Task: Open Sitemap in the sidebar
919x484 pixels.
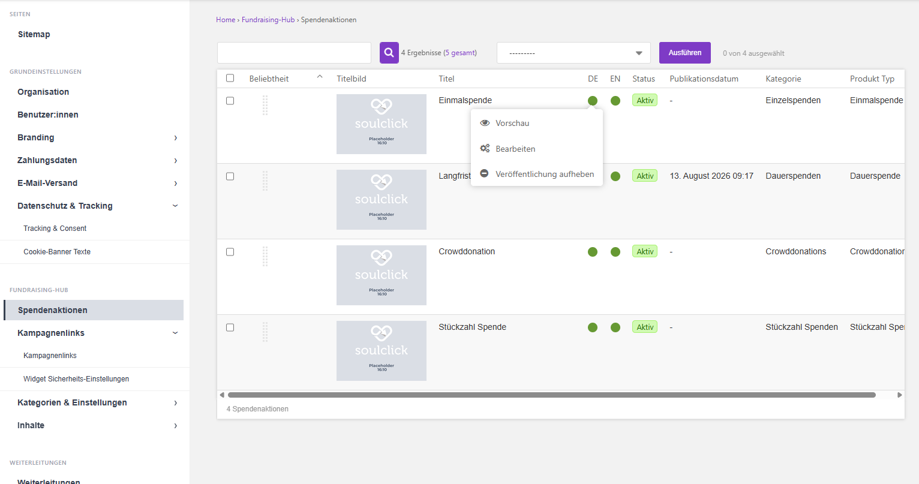Action: coord(34,34)
